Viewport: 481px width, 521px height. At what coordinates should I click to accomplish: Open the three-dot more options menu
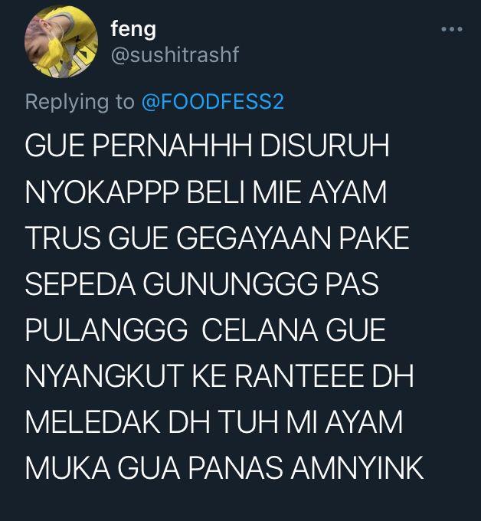[x=452, y=29]
